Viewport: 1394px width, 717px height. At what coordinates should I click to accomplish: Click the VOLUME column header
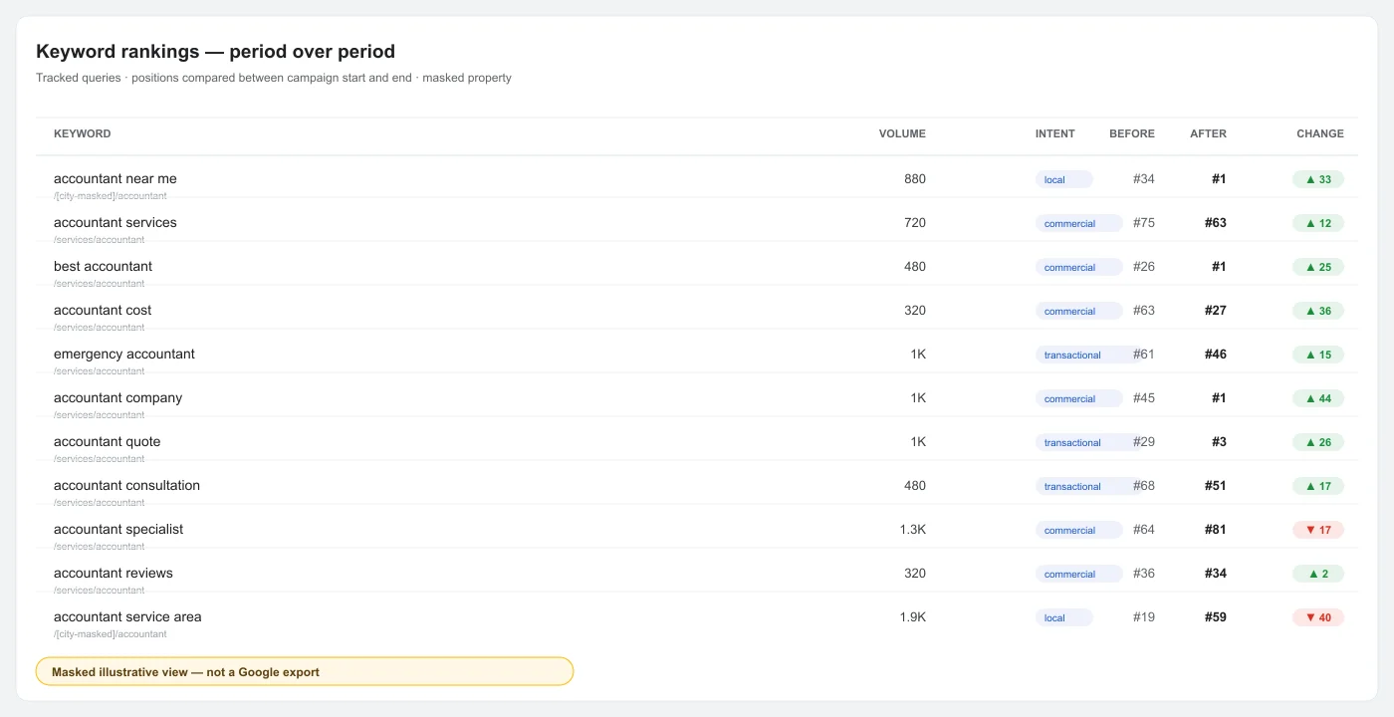pyautogui.click(x=902, y=133)
